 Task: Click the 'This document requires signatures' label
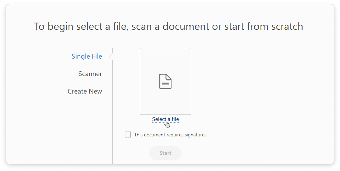coord(170,135)
